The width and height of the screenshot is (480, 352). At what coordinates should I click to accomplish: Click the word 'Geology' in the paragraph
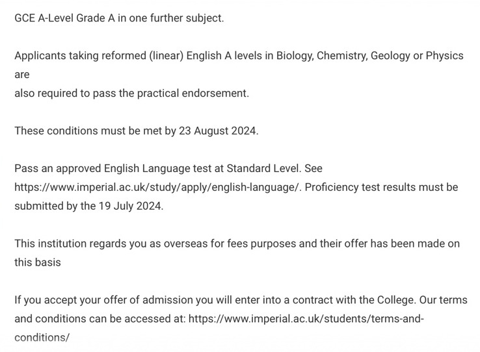pyautogui.click(x=390, y=56)
